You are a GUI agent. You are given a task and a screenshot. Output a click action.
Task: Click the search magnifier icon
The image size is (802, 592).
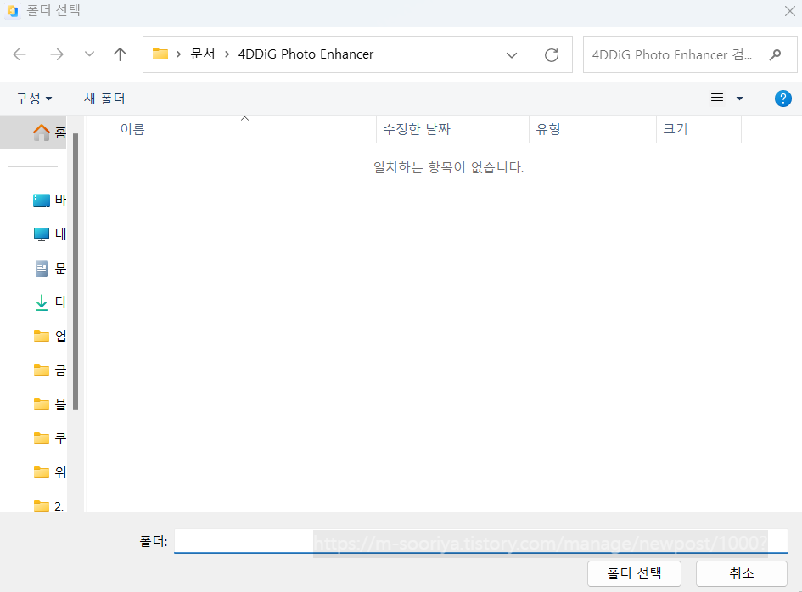point(776,54)
